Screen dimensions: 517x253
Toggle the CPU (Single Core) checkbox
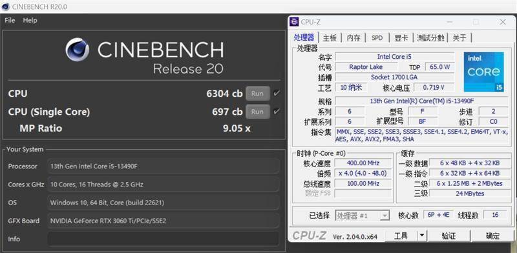pyautogui.click(x=277, y=112)
